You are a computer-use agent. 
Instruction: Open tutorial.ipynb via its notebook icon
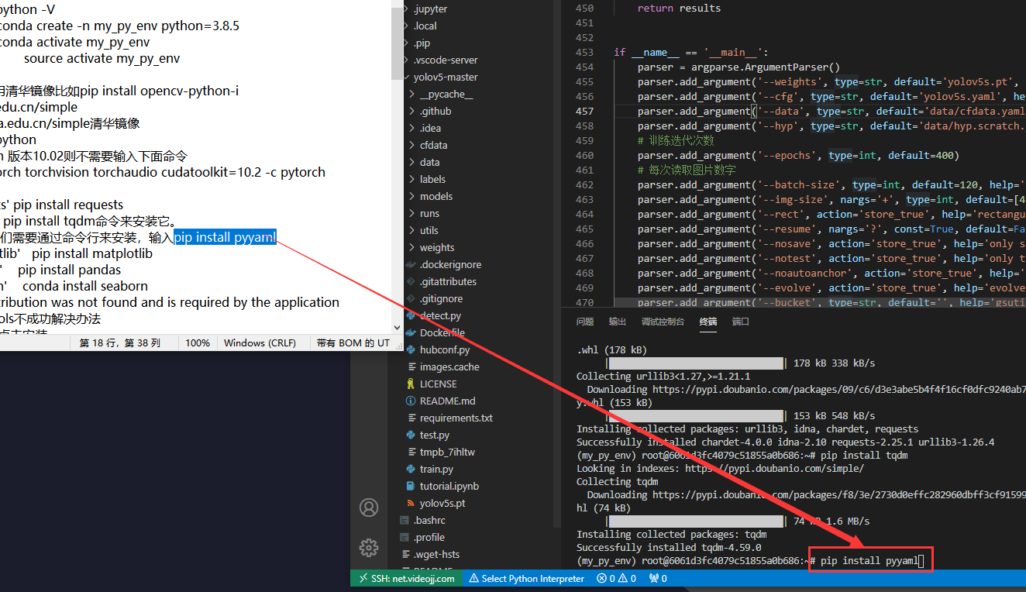pos(411,486)
